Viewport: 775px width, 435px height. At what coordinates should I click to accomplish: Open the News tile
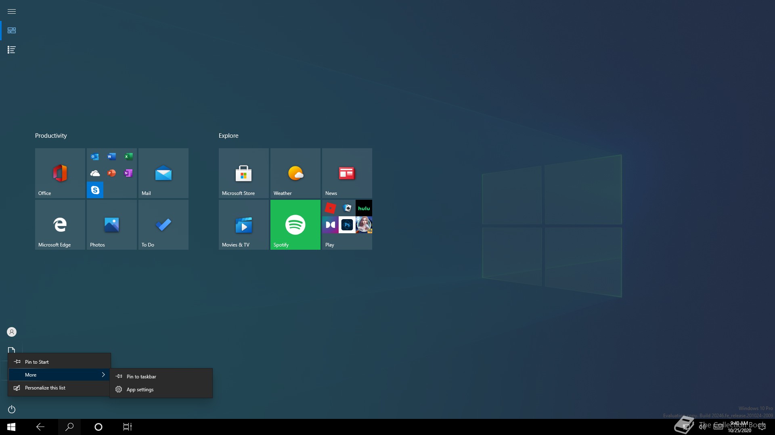(x=347, y=173)
